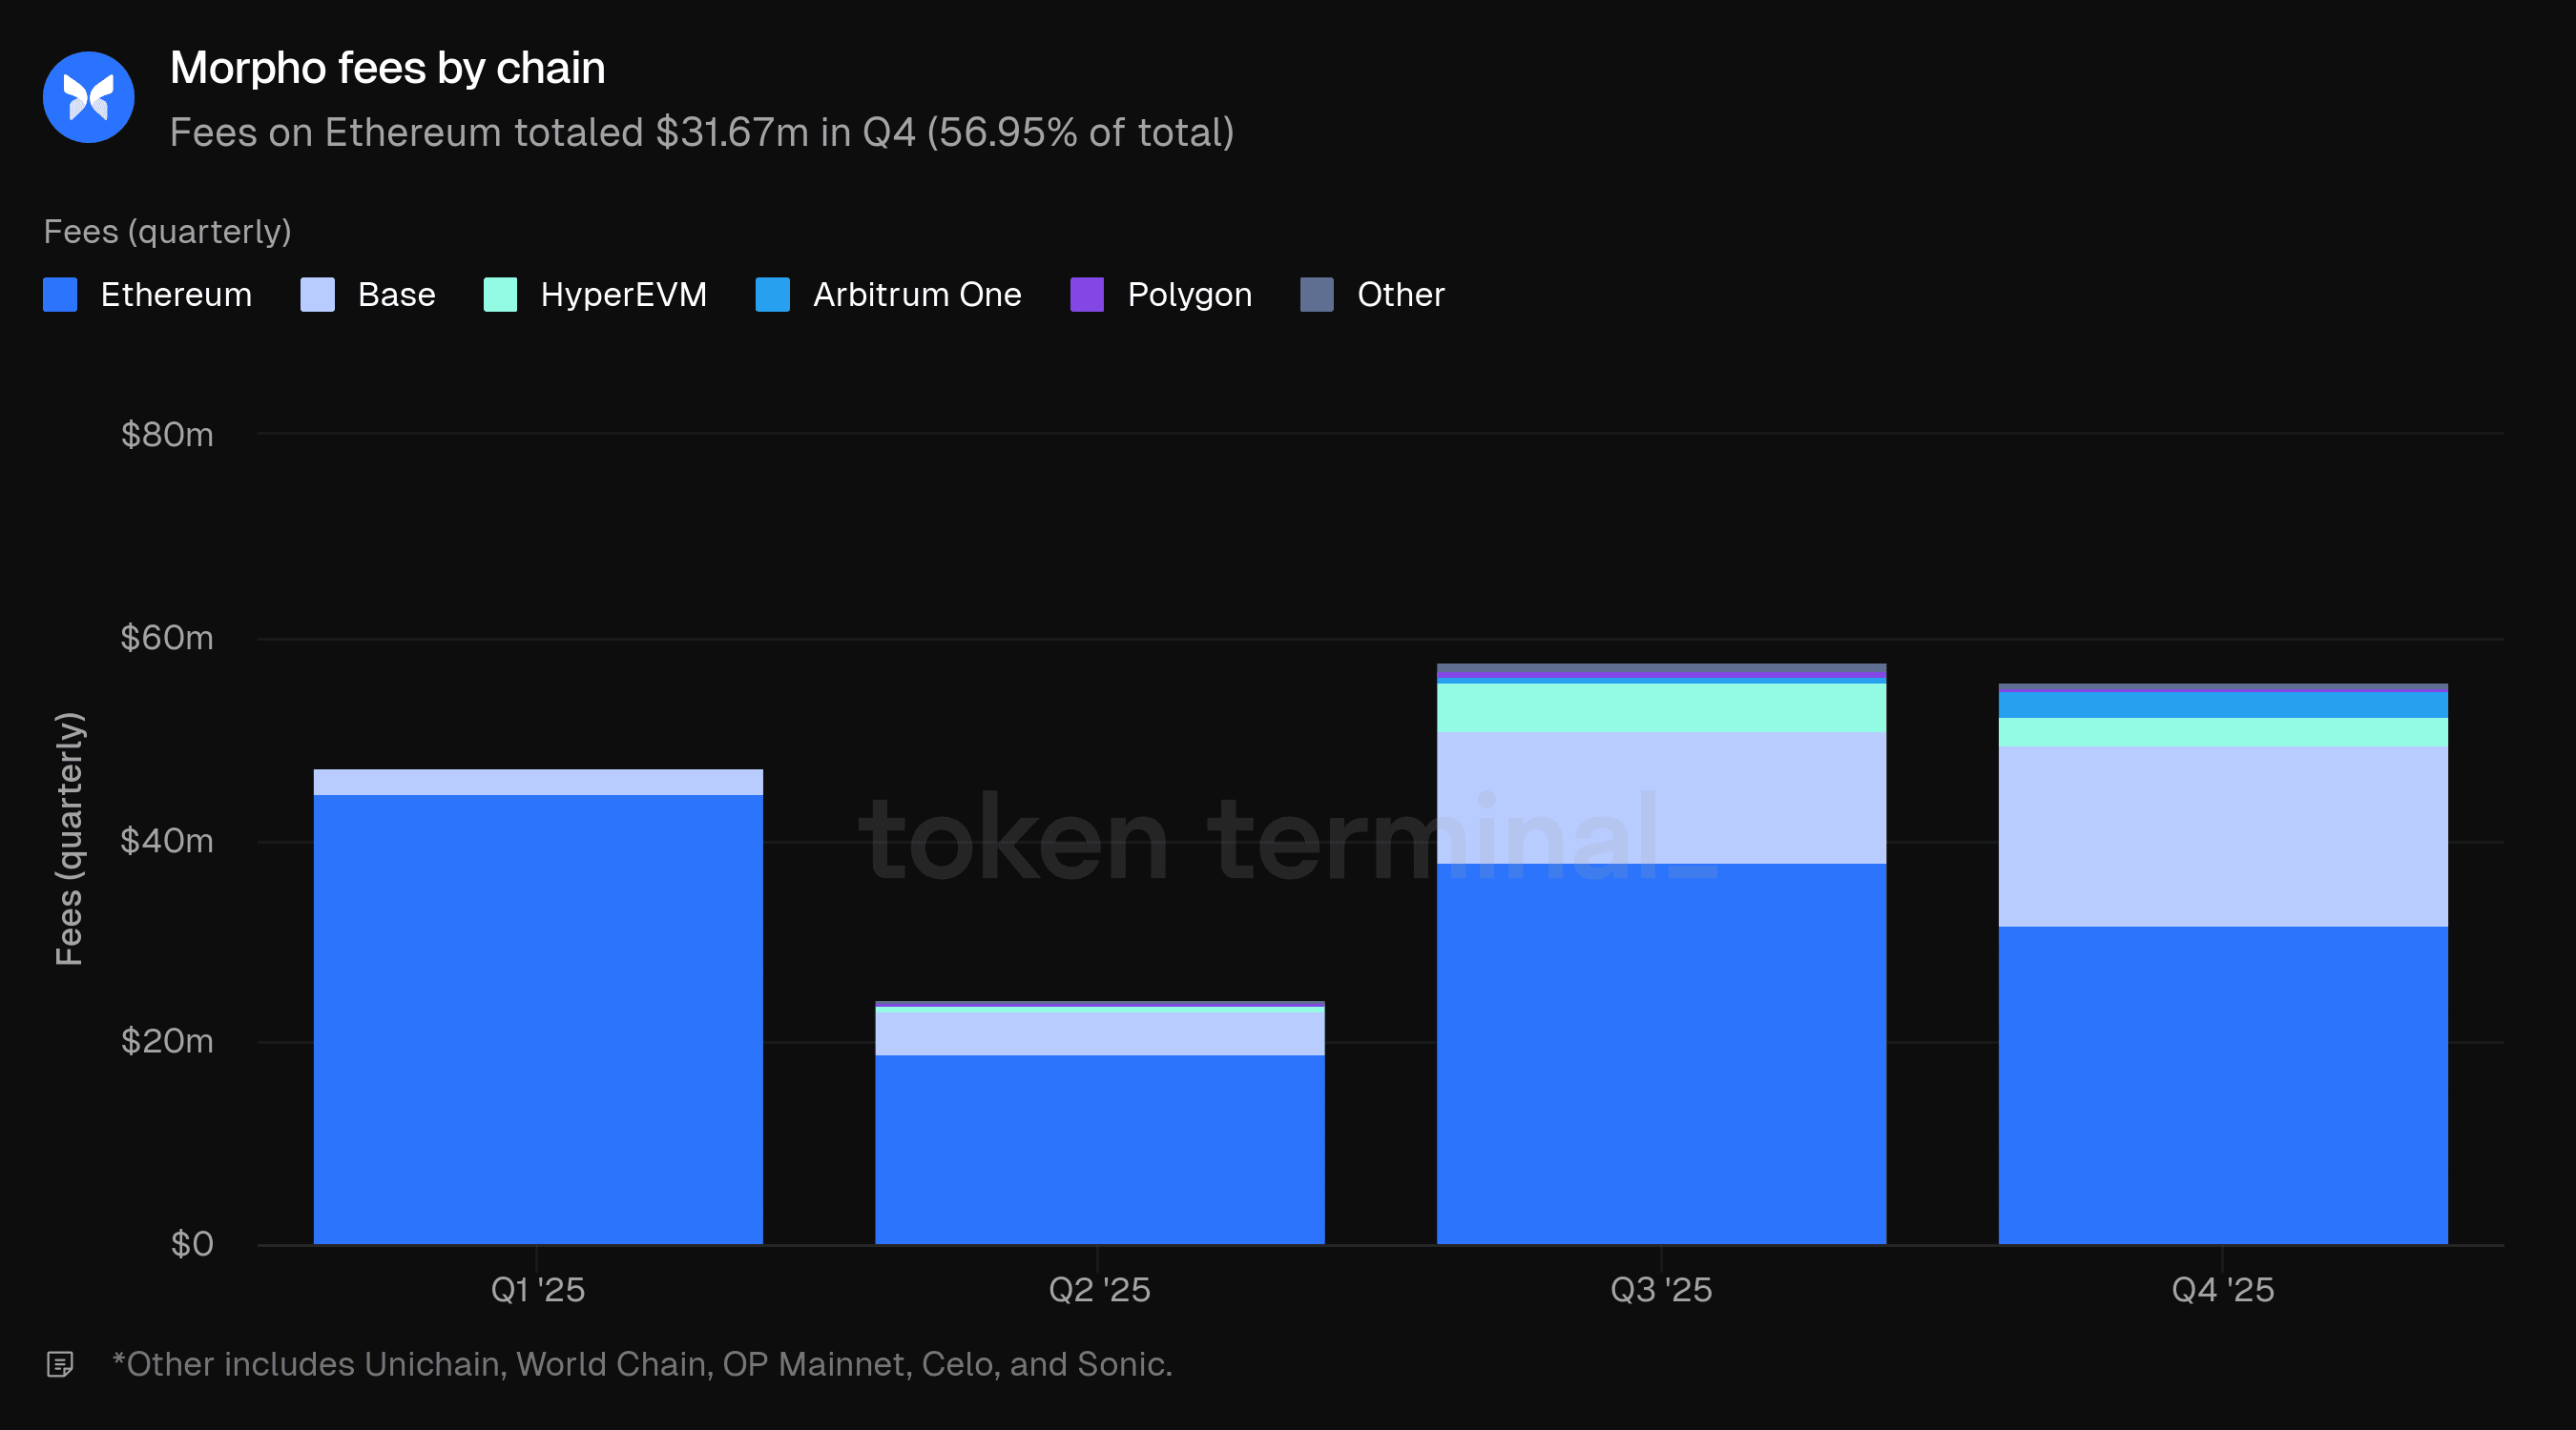Click the footnote note icon
Screen dimensions: 2576x1430
tap(60, 1364)
